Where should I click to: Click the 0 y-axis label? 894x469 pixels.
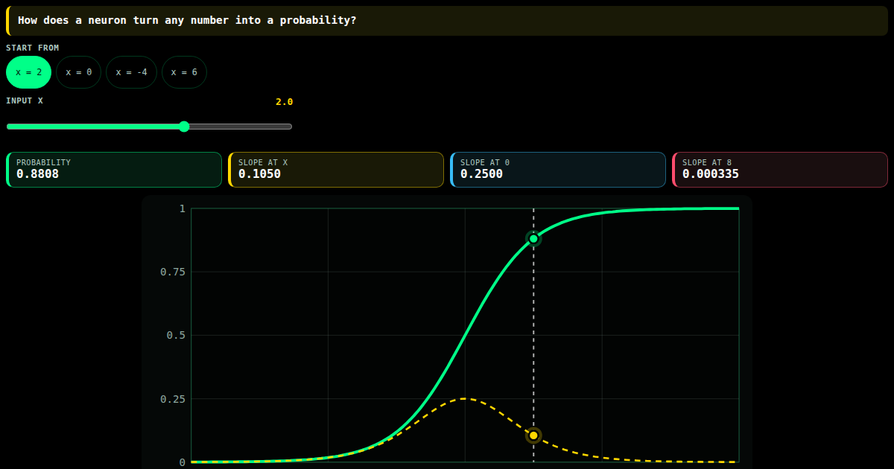[x=182, y=462]
